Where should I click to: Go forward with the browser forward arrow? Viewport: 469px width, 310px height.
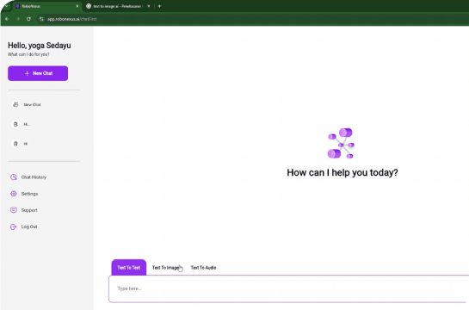pos(18,19)
